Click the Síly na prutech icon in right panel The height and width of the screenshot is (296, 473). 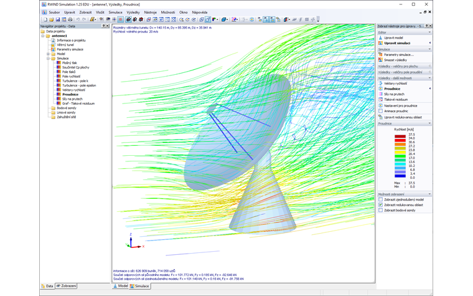tap(380, 94)
